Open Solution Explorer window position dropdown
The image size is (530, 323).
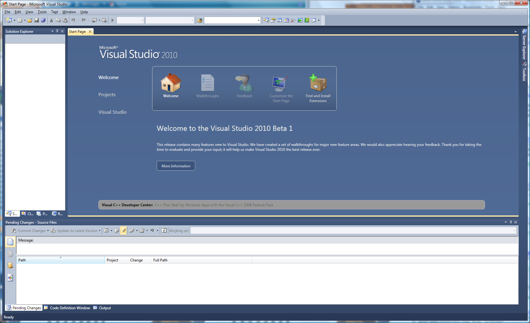point(52,31)
